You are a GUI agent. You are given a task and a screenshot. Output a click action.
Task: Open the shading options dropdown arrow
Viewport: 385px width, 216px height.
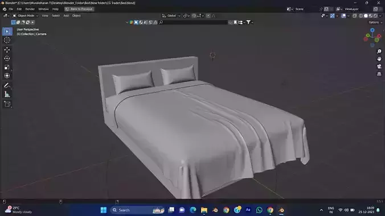[380, 16]
